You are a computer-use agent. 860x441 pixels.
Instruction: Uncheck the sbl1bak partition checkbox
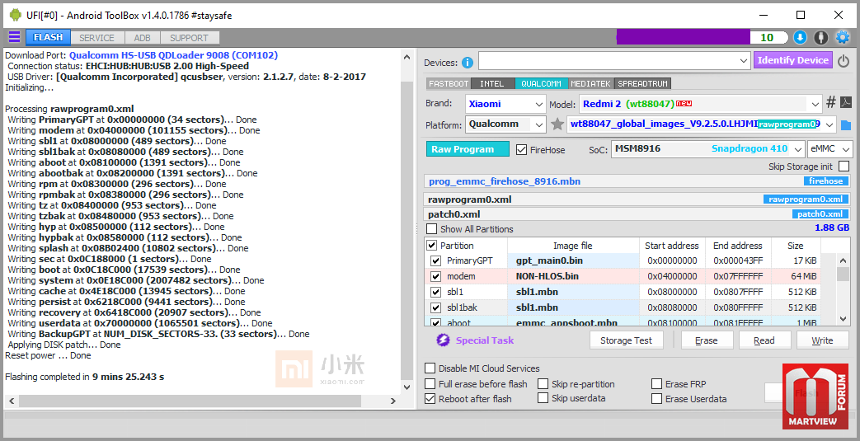click(x=435, y=307)
